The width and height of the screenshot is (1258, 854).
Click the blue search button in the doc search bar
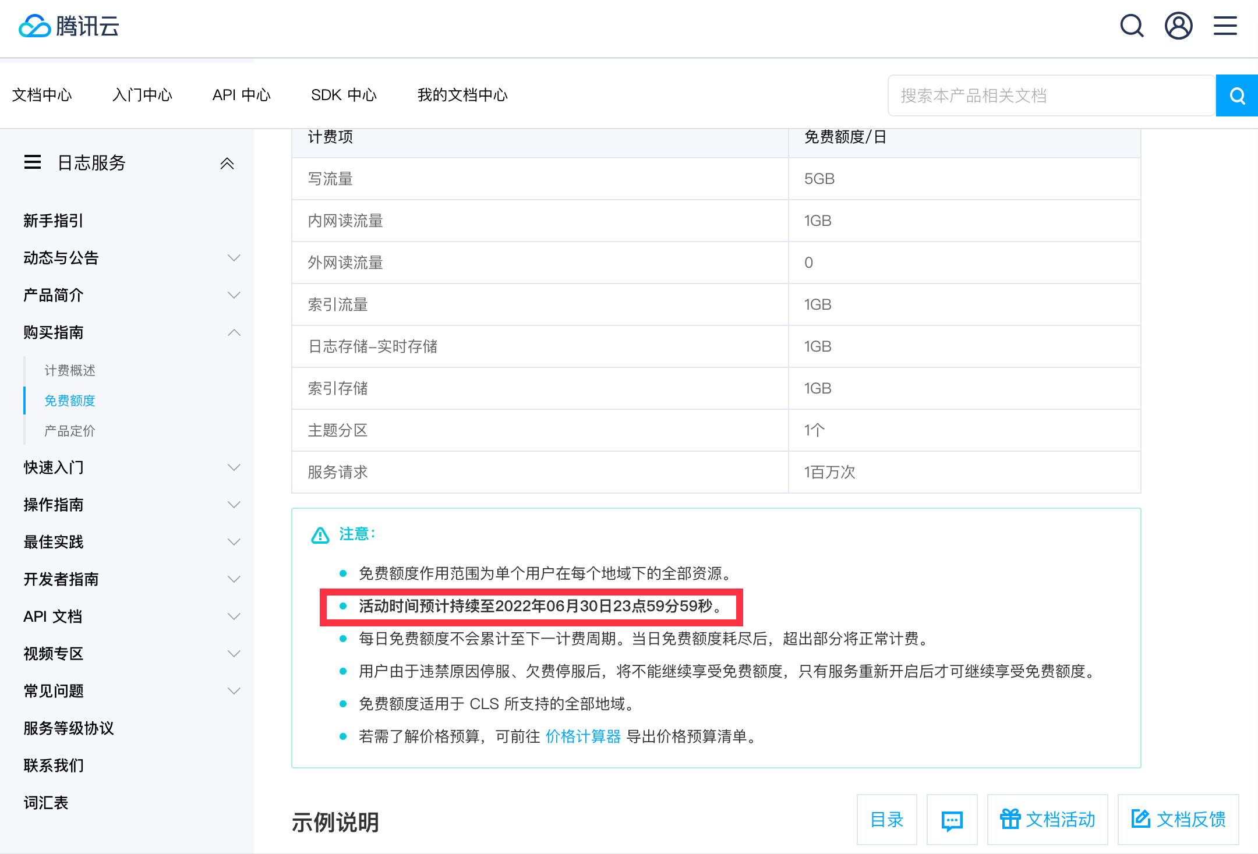[1236, 95]
